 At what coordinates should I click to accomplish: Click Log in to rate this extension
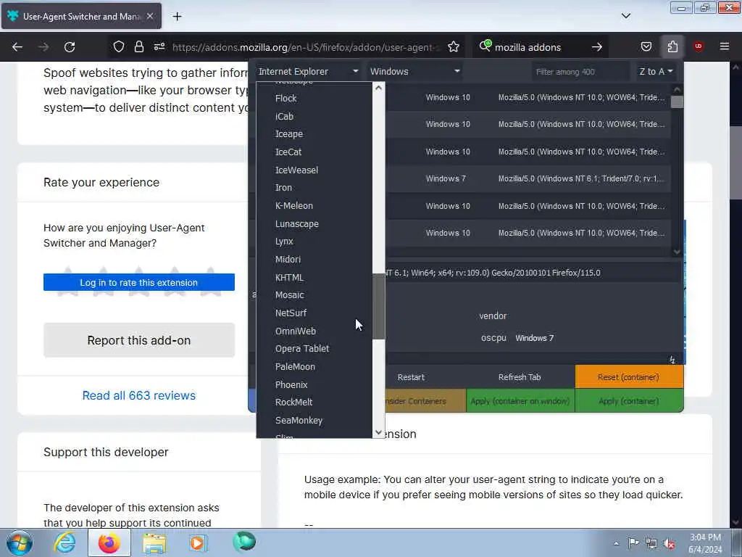point(138,282)
